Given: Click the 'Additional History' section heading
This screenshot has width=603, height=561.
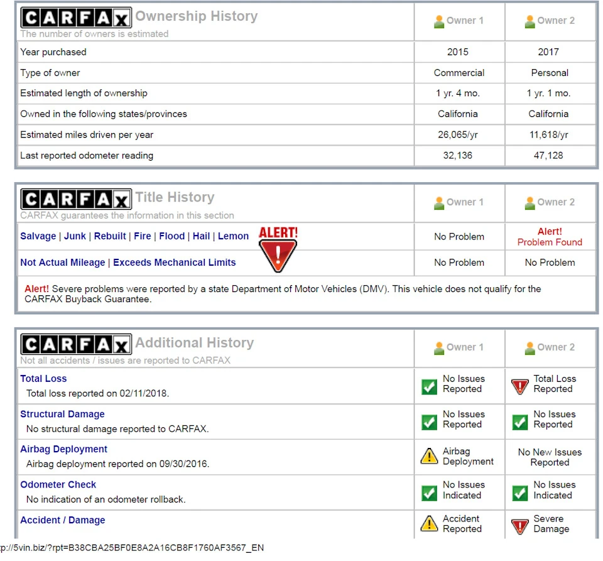Looking at the screenshot, I should coord(195,342).
